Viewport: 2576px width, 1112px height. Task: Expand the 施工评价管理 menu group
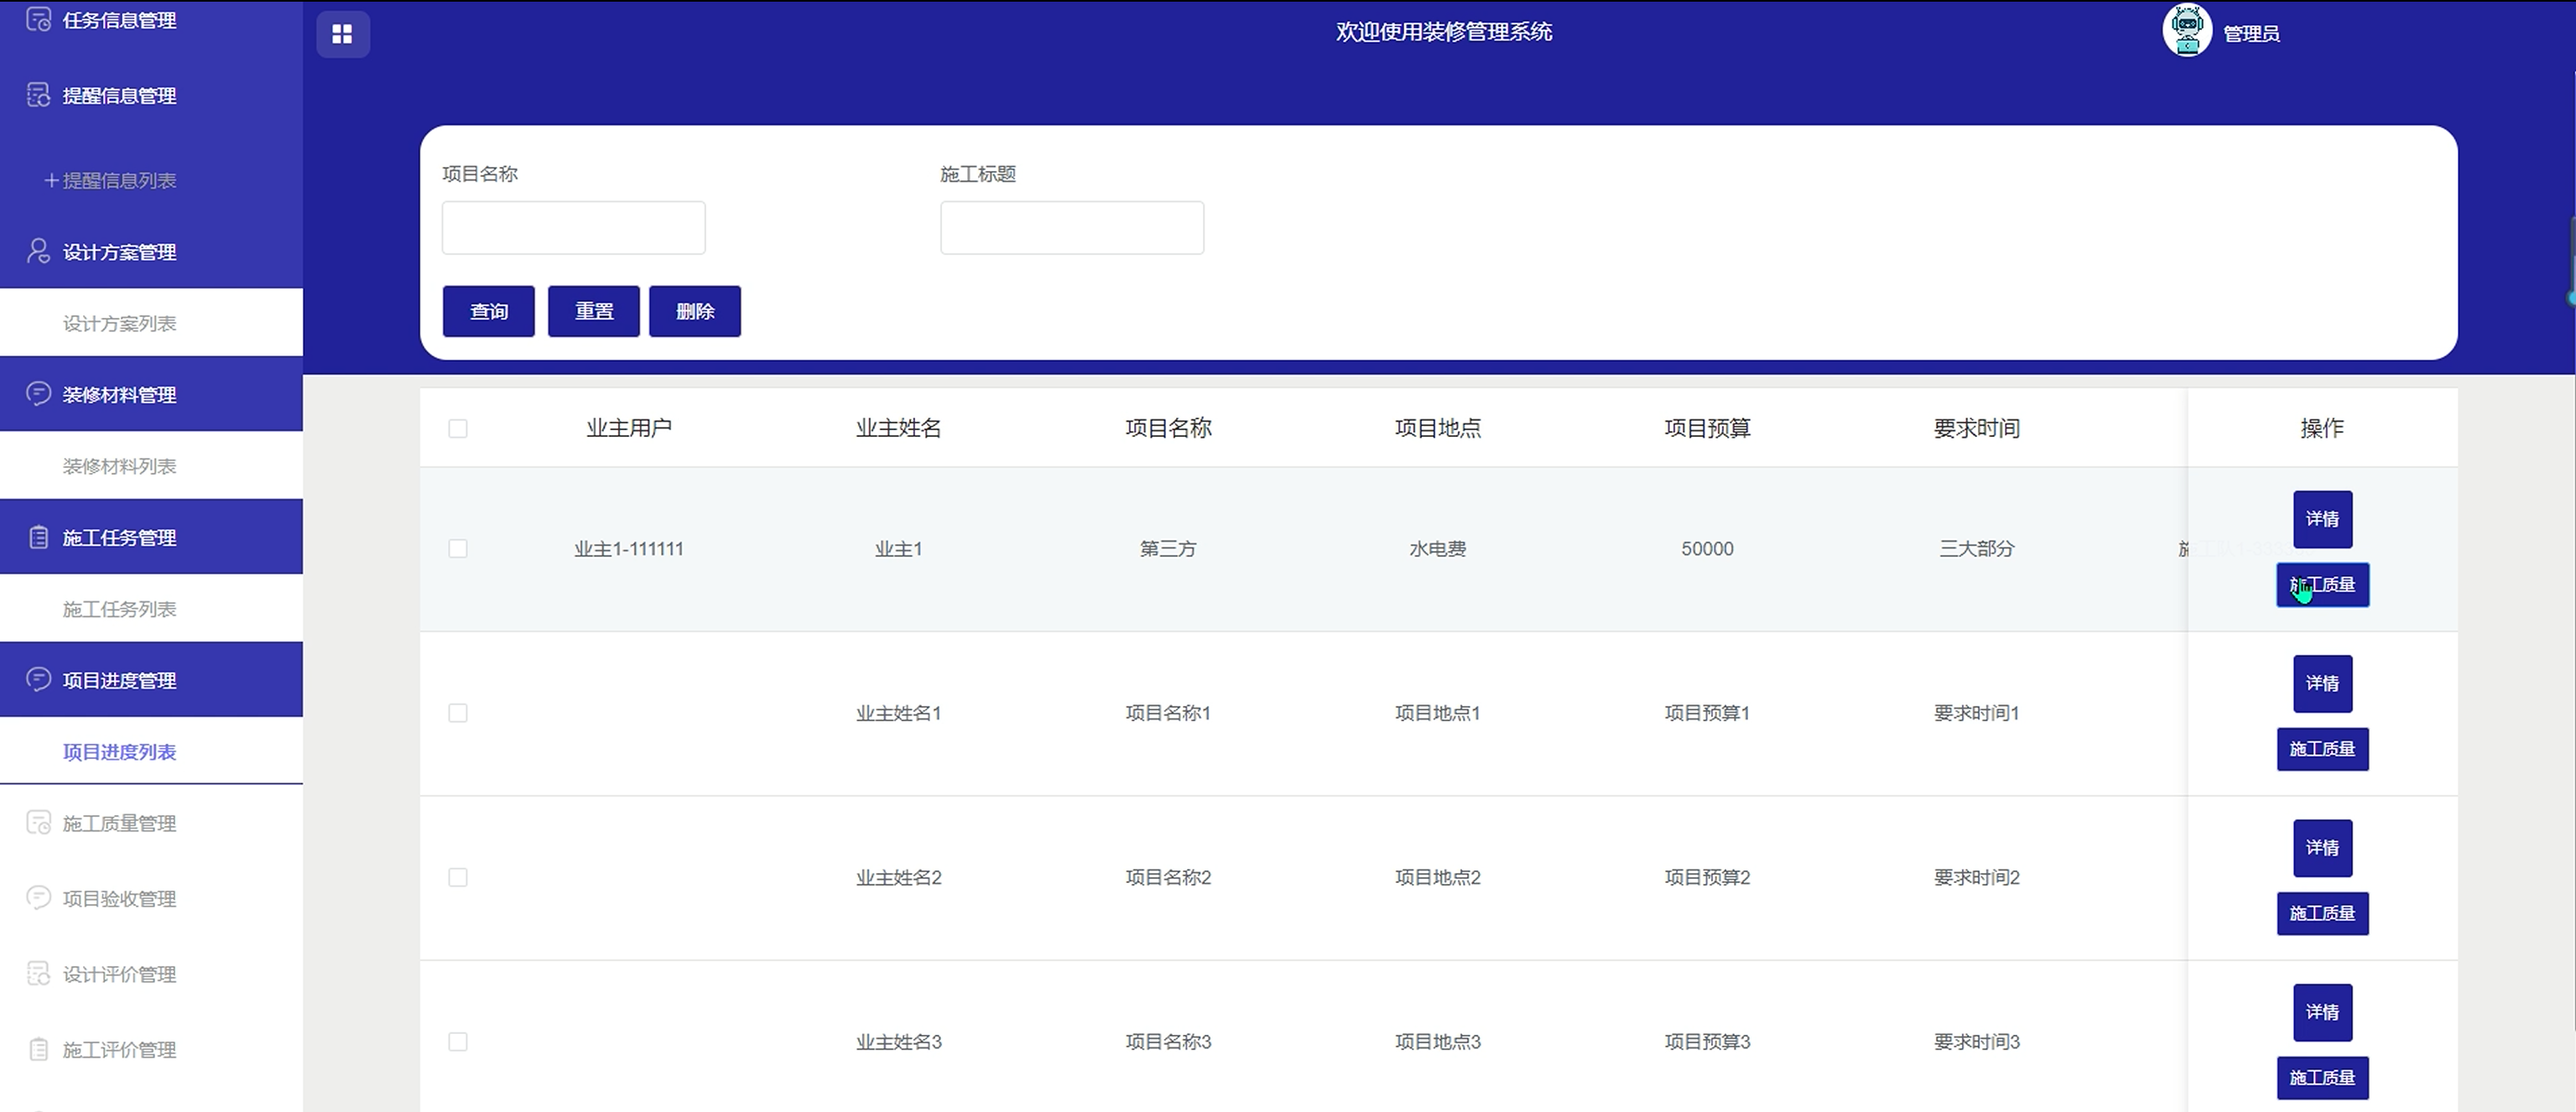pyautogui.click(x=119, y=1050)
